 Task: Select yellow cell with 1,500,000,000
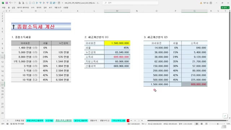pos(117,43)
